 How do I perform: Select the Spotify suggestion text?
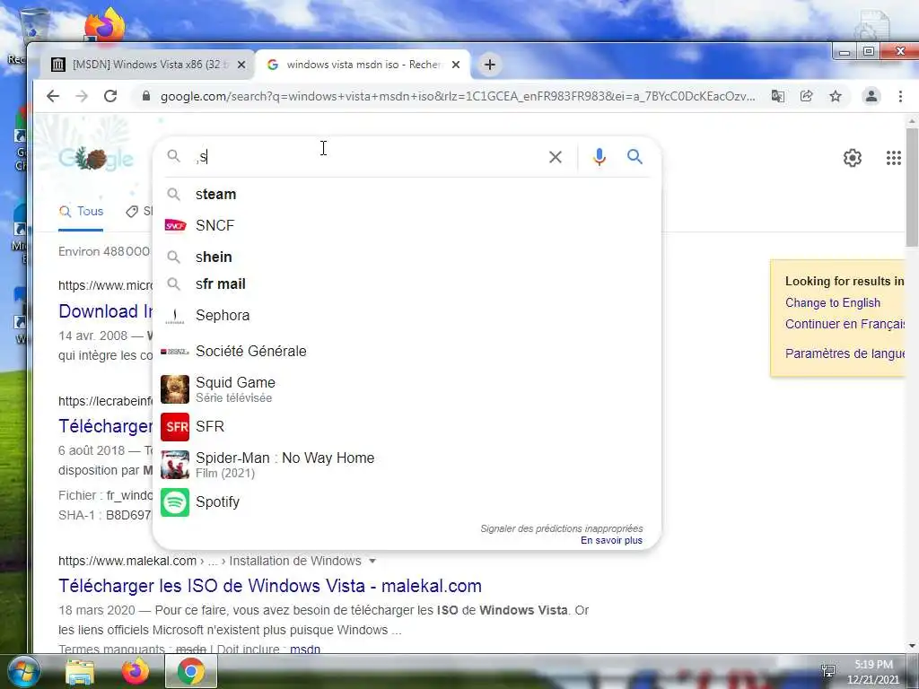(x=217, y=502)
